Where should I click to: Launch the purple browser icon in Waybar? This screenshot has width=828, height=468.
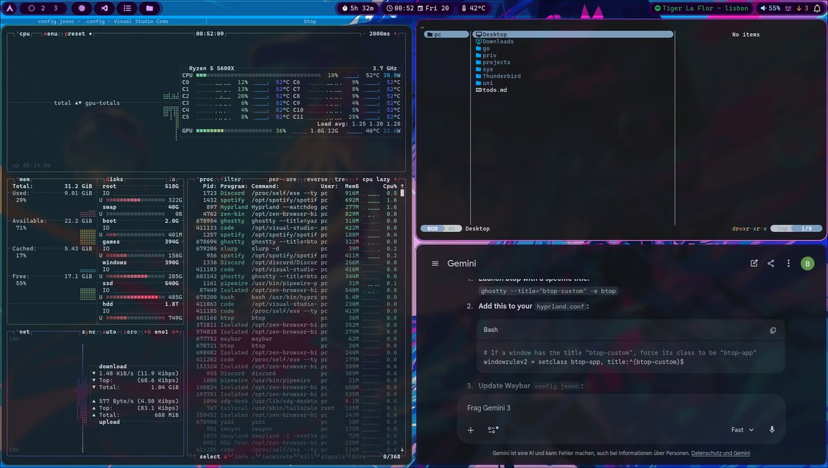click(x=81, y=8)
